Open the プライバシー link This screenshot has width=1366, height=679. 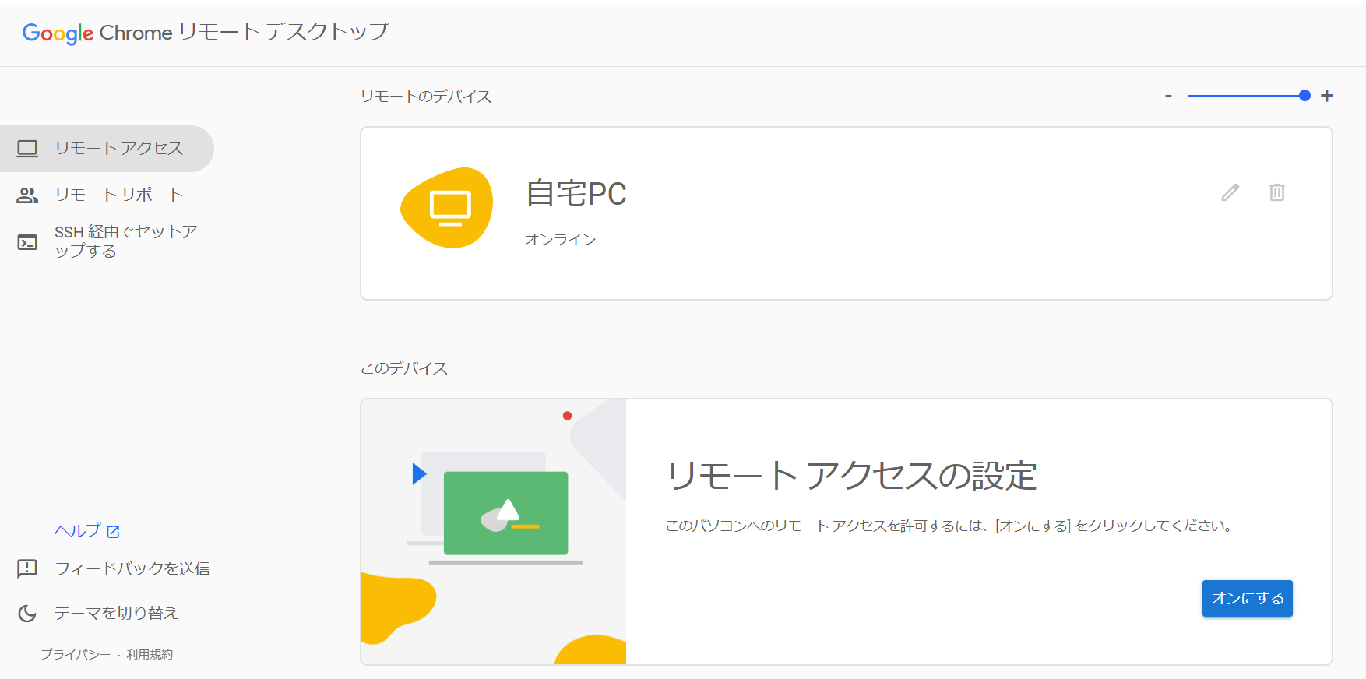point(76,654)
